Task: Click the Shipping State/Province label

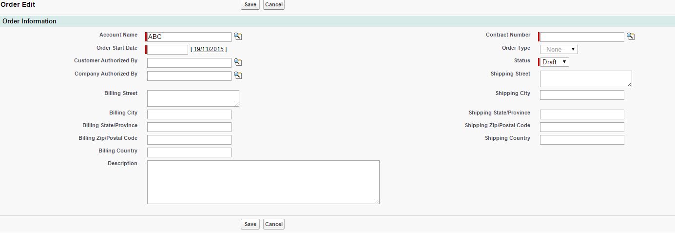Action: (x=500, y=113)
